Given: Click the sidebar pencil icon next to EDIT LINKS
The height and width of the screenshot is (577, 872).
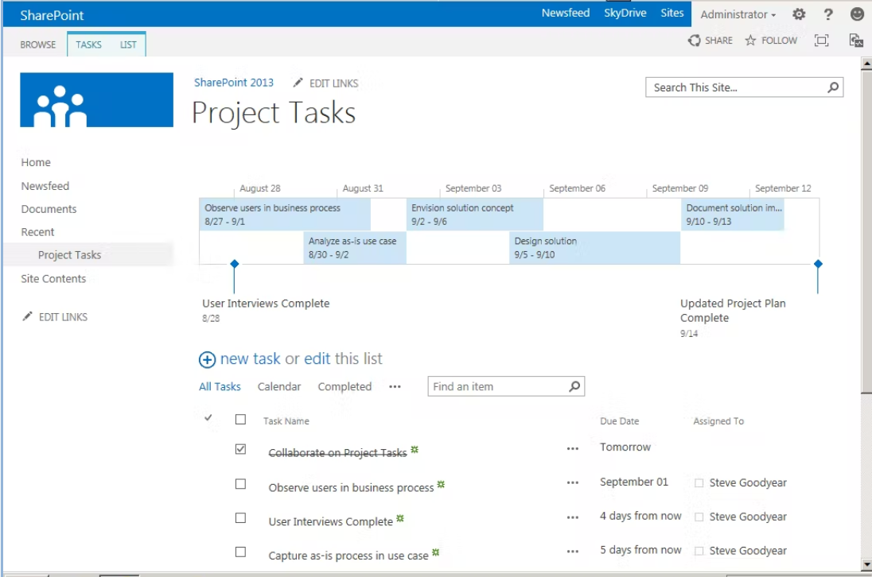Looking at the screenshot, I should tap(27, 316).
